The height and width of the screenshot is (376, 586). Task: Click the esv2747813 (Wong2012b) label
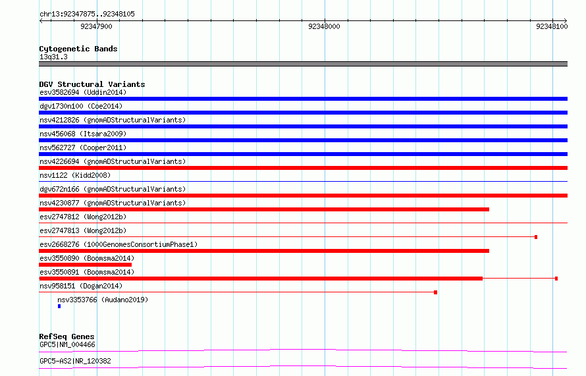[83, 230]
